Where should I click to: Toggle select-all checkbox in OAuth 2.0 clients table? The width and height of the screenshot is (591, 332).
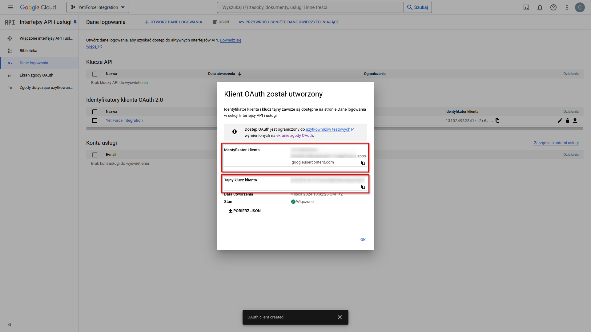(x=95, y=112)
